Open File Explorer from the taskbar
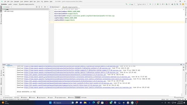 pos(85,103)
